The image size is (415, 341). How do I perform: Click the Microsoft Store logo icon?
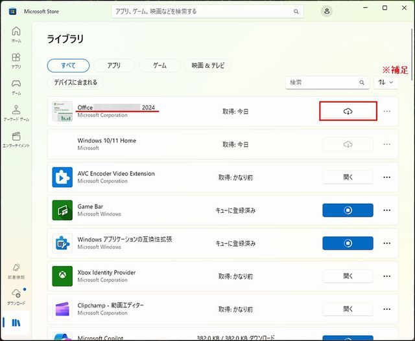pos(12,12)
